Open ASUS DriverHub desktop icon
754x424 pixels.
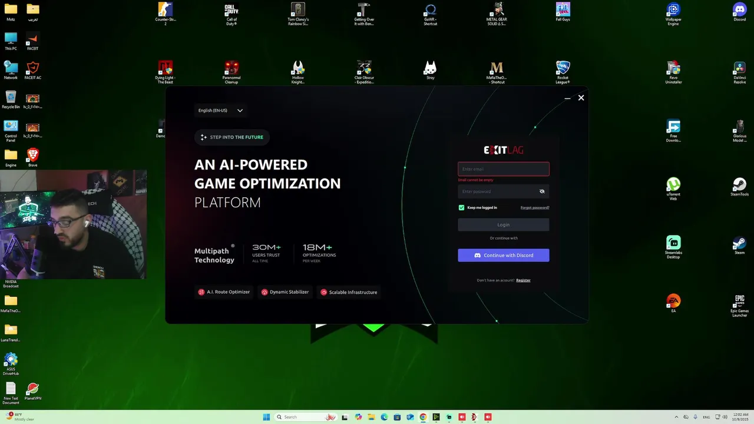pos(11,364)
